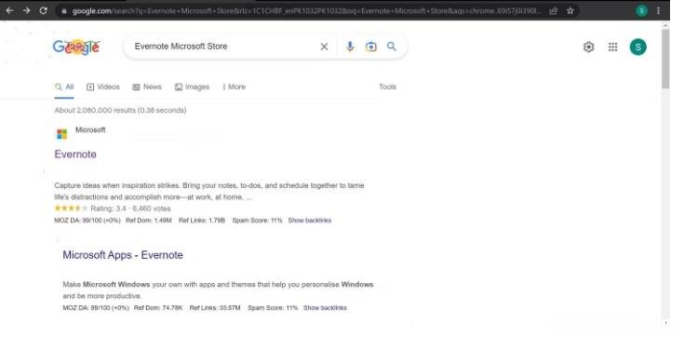This screenshot has width=684, height=338.
Task: Expand the More search options
Action: pyautogui.click(x=234, y=87)
